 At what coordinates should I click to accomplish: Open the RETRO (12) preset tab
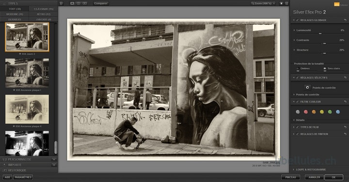(x=44, y=14)
